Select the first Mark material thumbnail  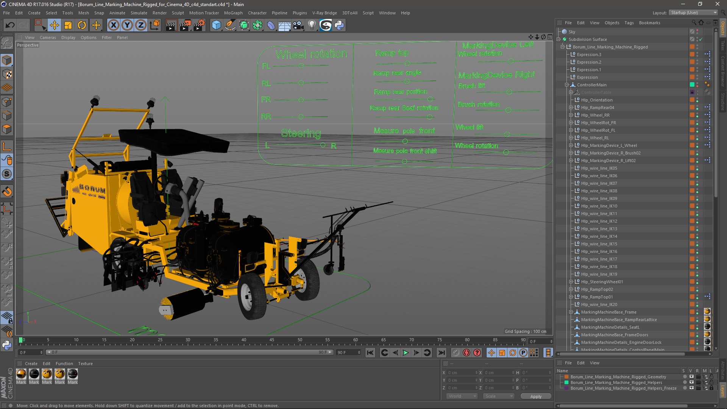click(21, 374)
